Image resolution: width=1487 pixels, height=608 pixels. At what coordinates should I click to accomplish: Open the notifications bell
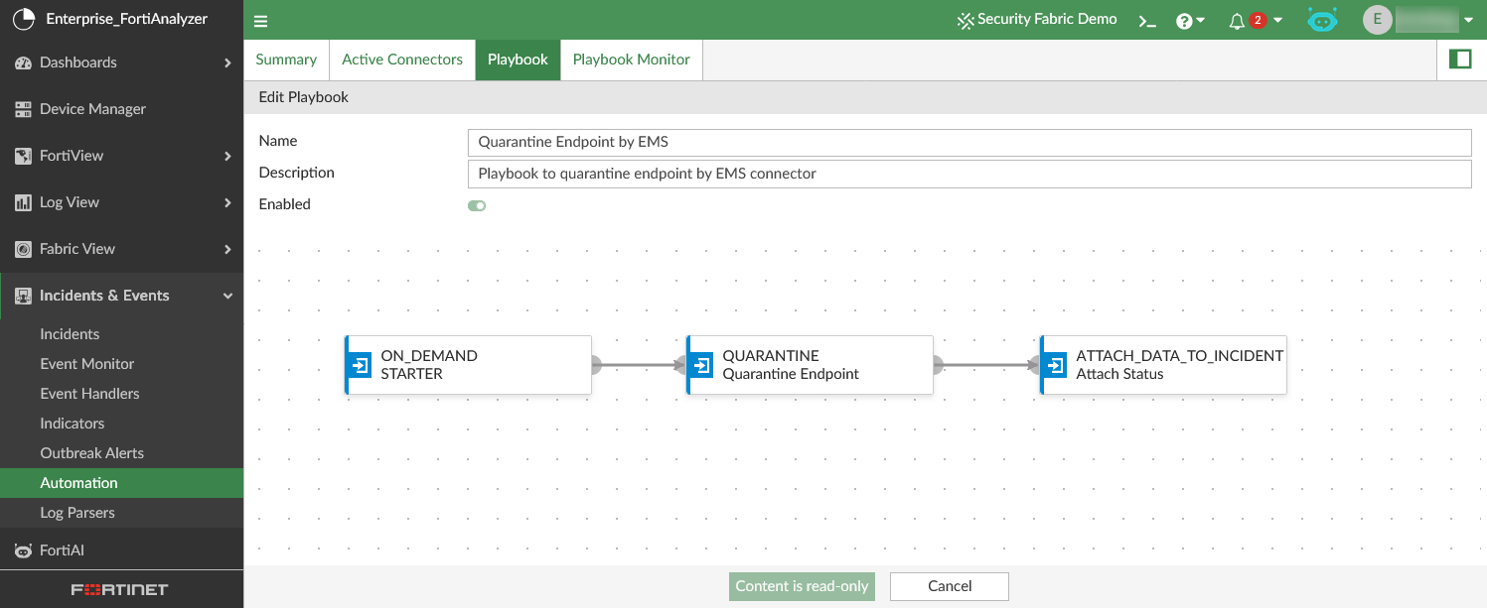click(x=1237, y=21)
